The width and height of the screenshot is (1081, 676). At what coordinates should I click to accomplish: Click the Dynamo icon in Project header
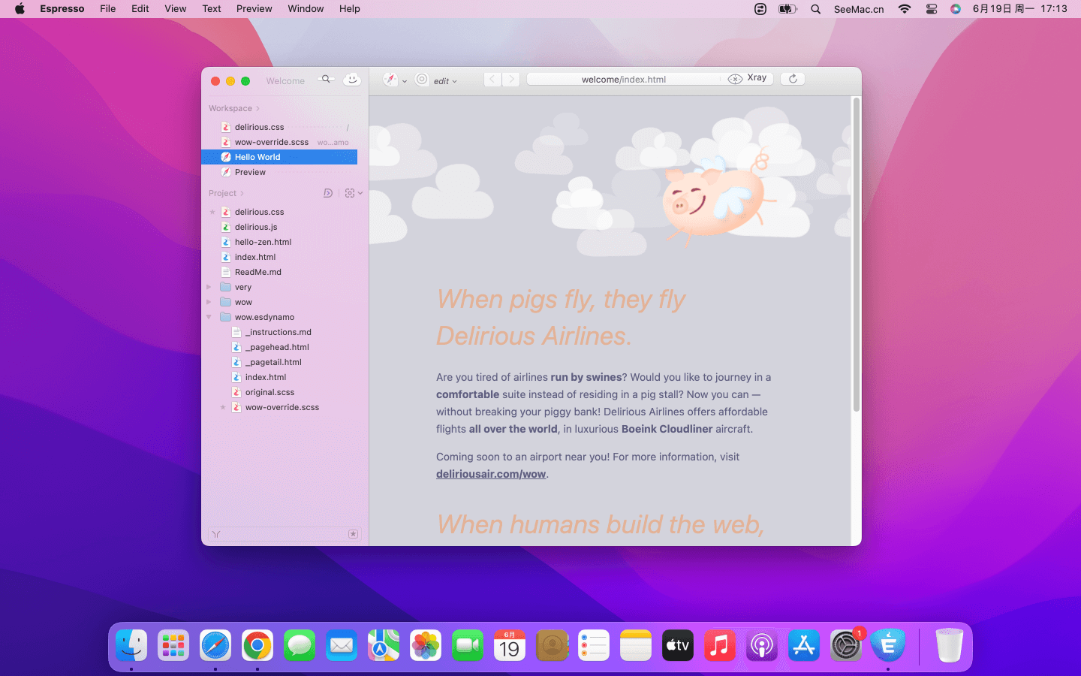click(x=328, y=193)
